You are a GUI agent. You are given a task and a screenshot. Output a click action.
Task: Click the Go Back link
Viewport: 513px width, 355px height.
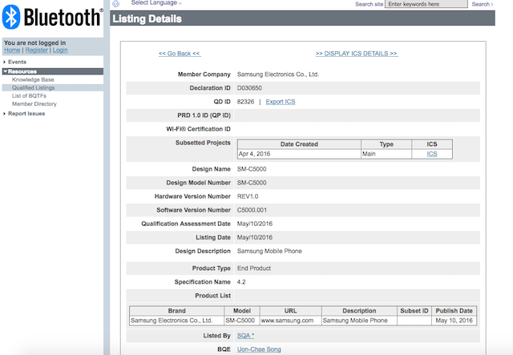coord(180,54)
